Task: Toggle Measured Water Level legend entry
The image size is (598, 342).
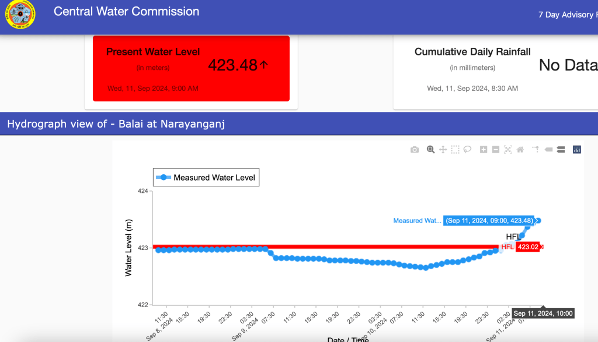Action: point(206,178)
